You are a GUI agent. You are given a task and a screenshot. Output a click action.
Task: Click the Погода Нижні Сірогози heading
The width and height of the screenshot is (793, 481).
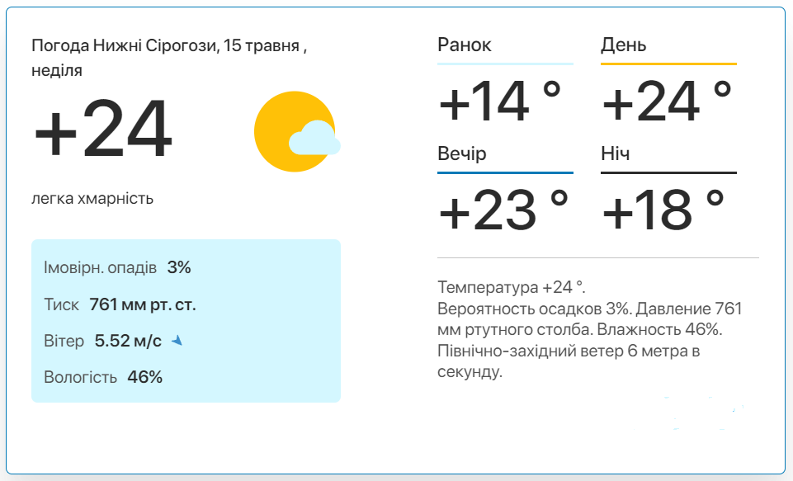(169, 58)
